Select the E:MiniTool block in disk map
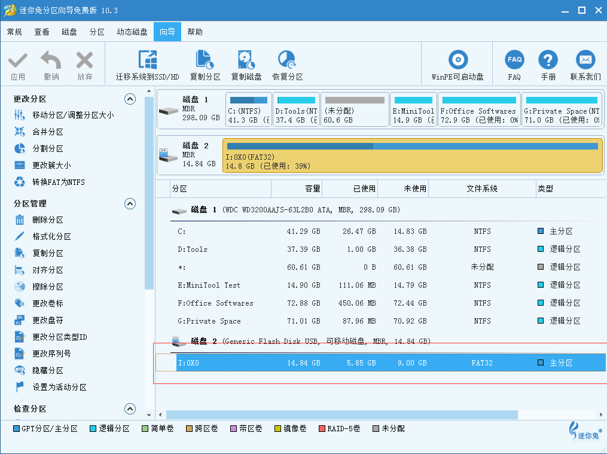This screenshot has height=454, width=607. tap(413, 109)
